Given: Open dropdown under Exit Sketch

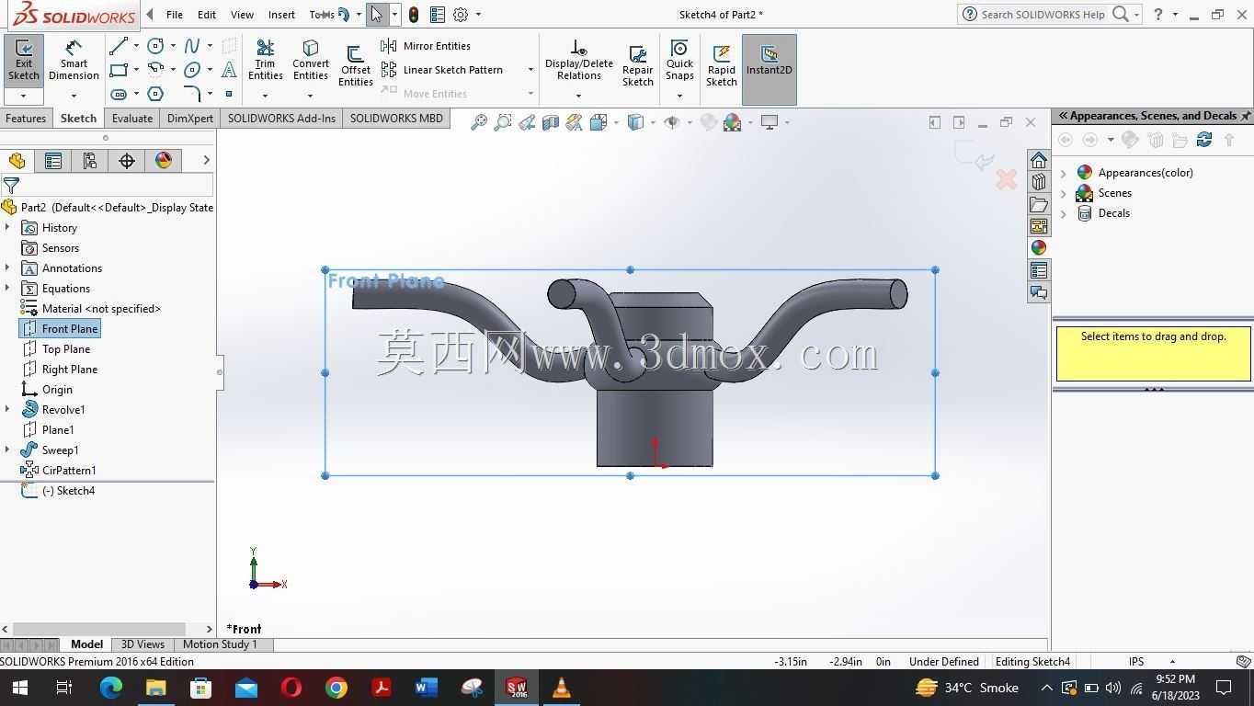Looking at the screenshot, I should pyautogui.click(x=24, y=96).
